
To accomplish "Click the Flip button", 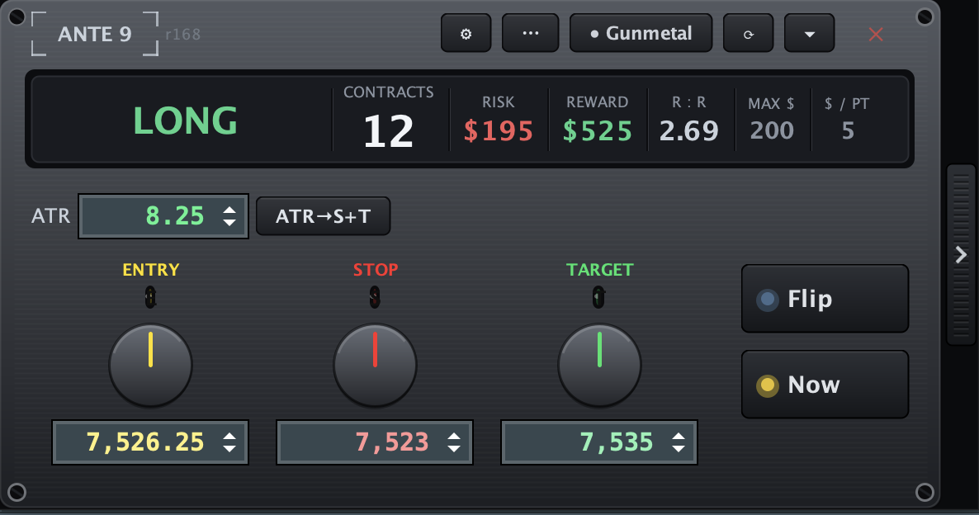I will point(825,299).
